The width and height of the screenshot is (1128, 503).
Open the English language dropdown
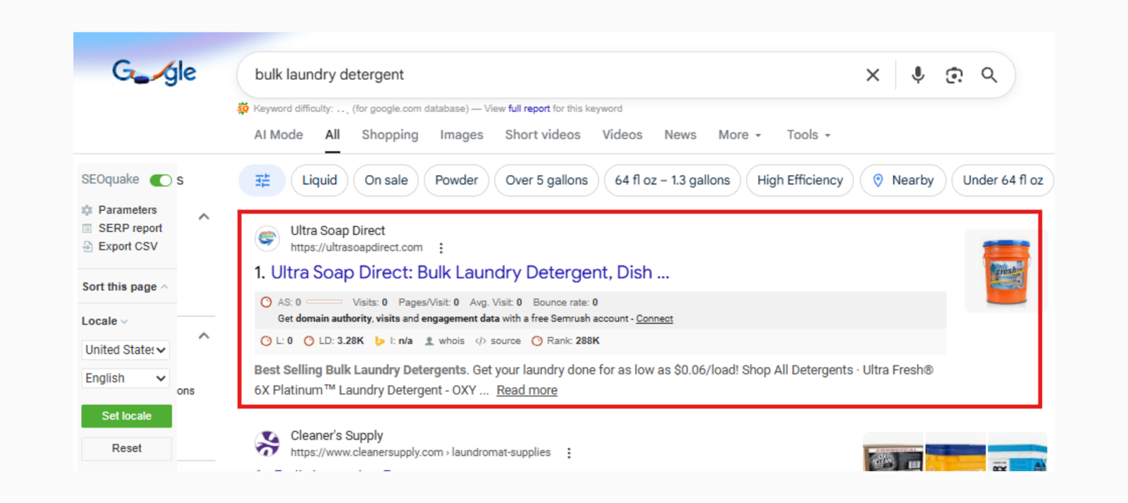[125, 379]
